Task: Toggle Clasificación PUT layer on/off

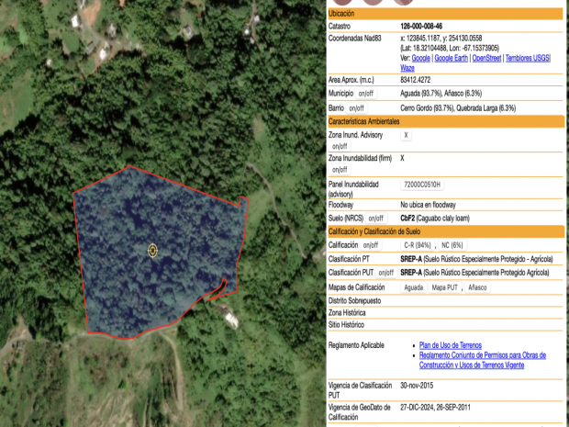Action: pos(386,273)
